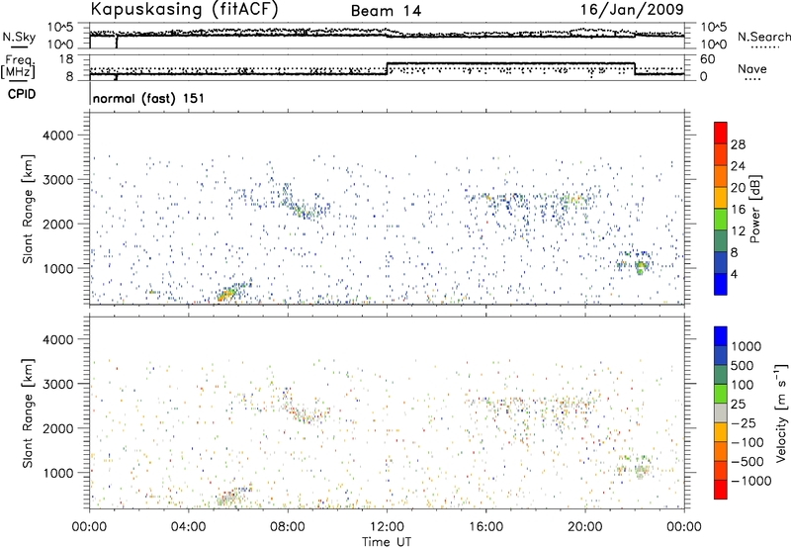Select the normal (fast) 151 text
The width and height of the screenshot is (791, 548).
tap(149, 98)
